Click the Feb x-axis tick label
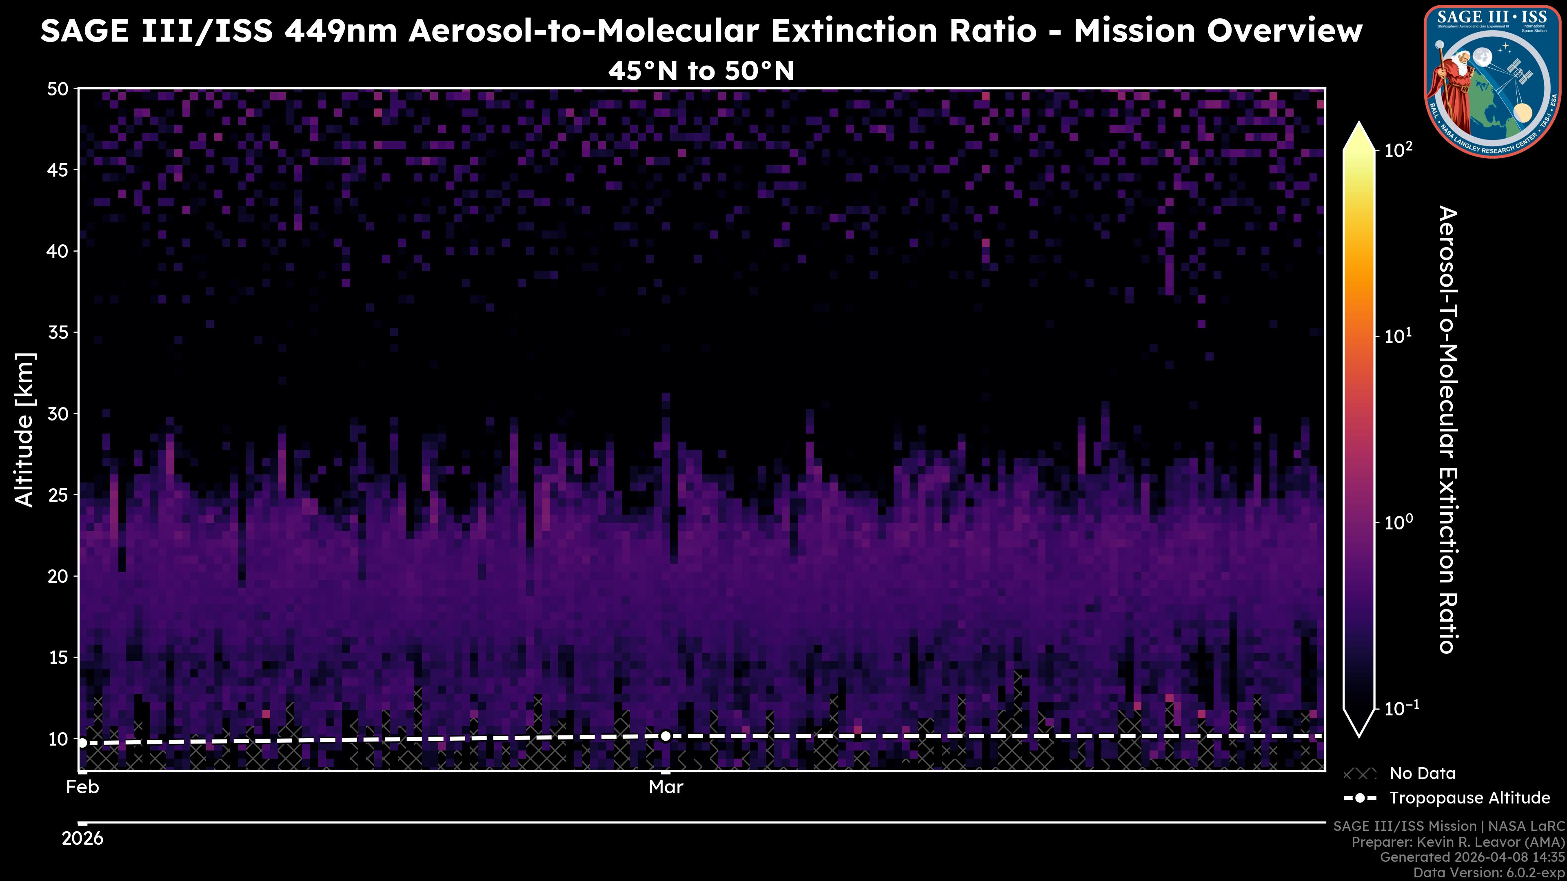1567x881 pixels. [x=83, y=787]
